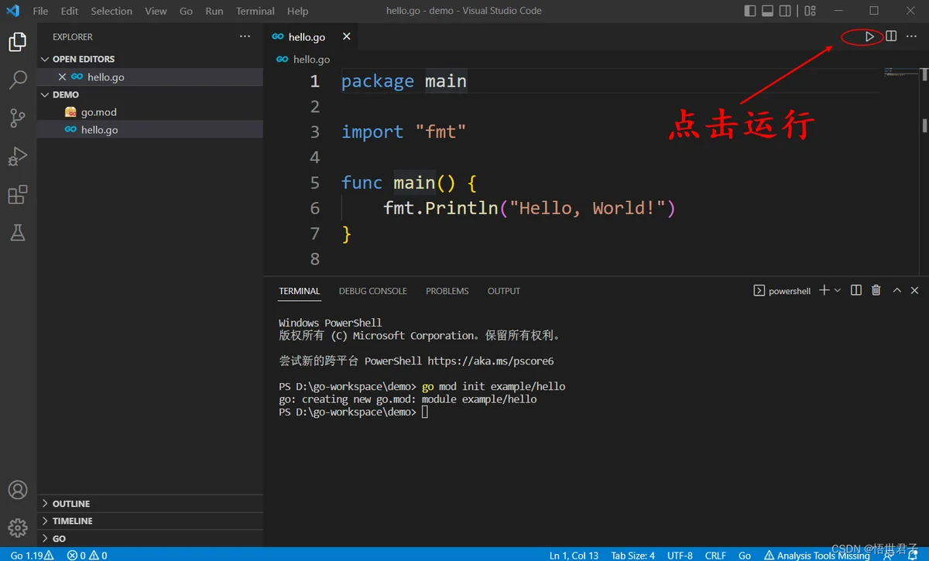Screen dimensions: 929x561
Task: Open the Edit menu
Action: coord(70,11)
